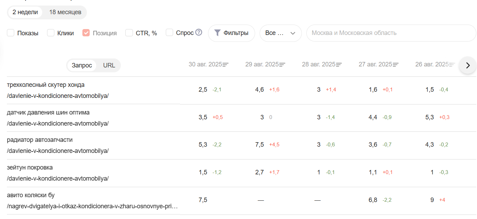Click sort icon for 27 авг. 2025 column

point(396,65)
